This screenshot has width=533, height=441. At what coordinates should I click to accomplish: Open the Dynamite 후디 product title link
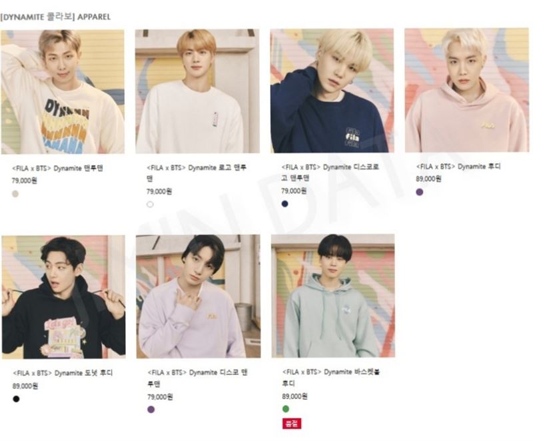click(x=458, y=167)
